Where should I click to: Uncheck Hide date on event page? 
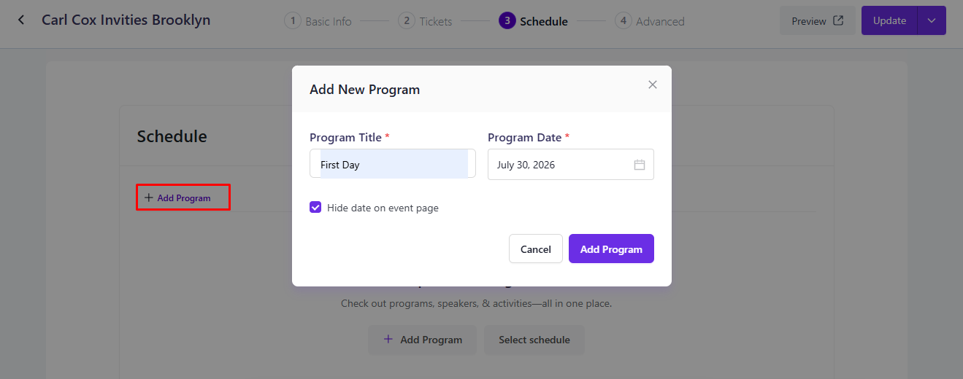pos(315,208)
